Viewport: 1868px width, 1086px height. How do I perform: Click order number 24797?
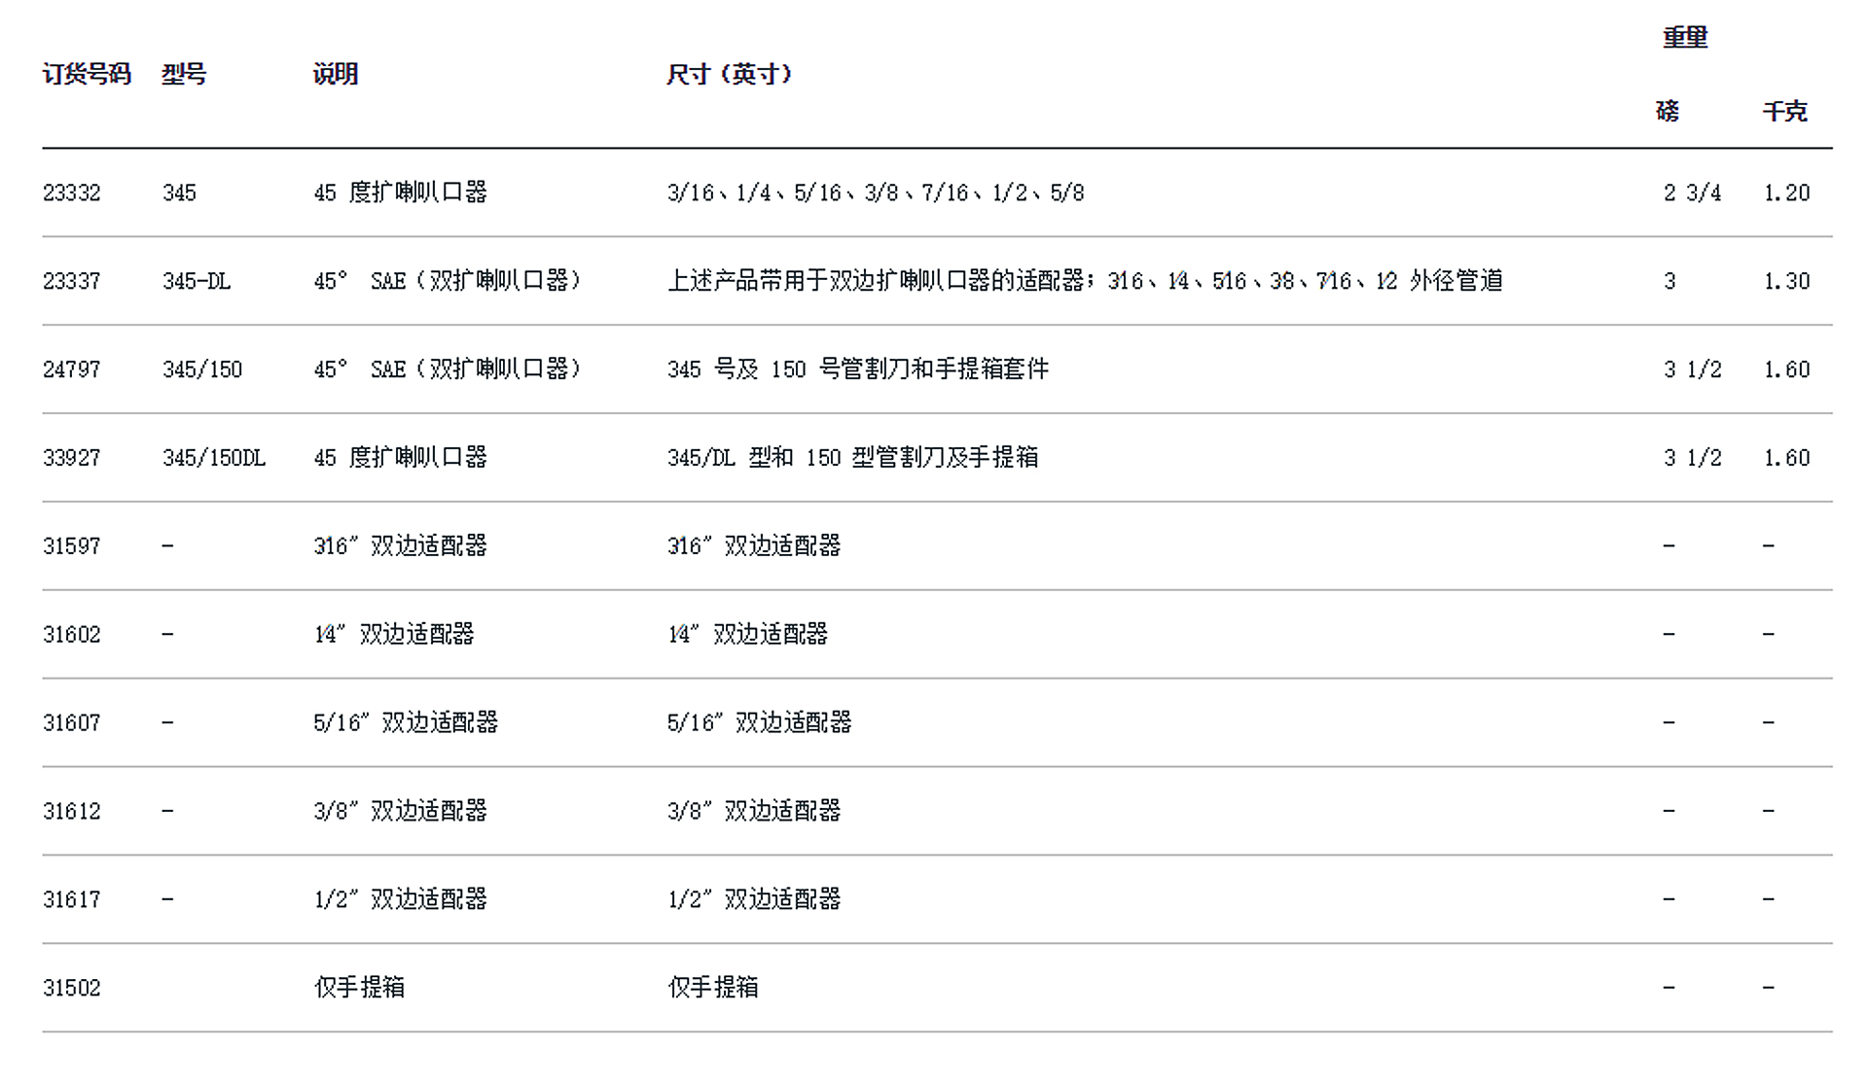click(72, 369)
